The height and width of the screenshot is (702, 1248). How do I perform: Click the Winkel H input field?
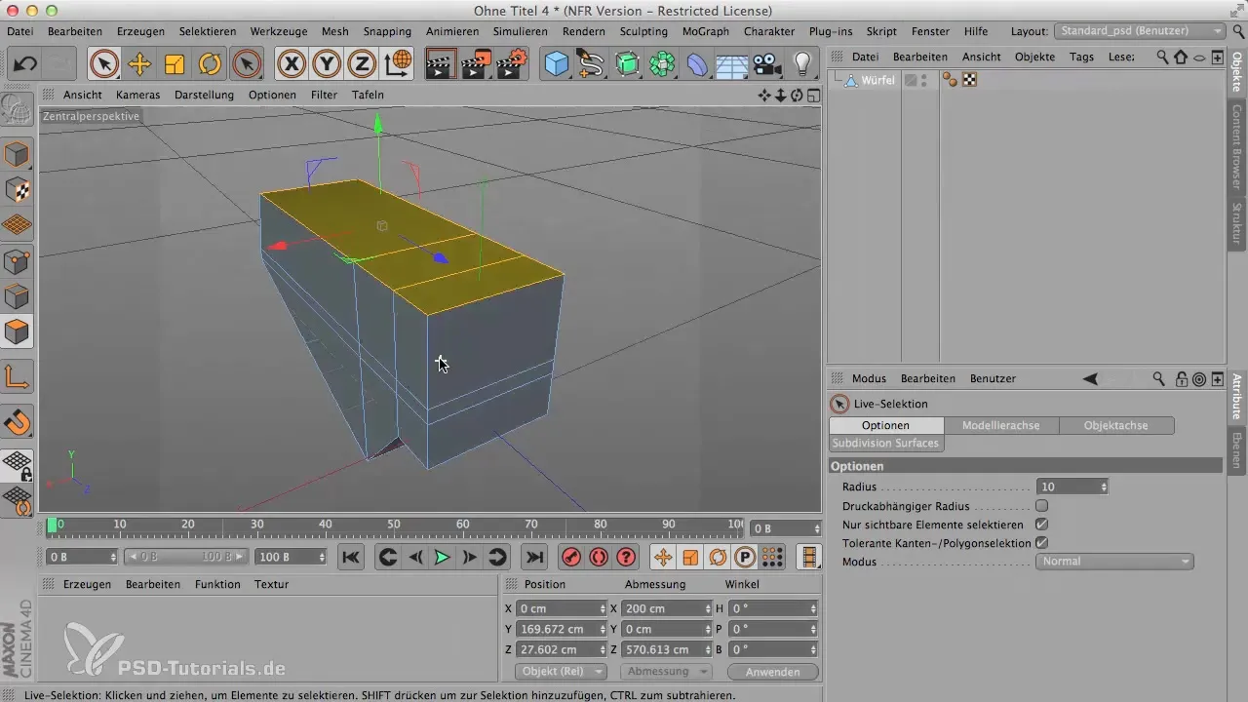[771, 608]
